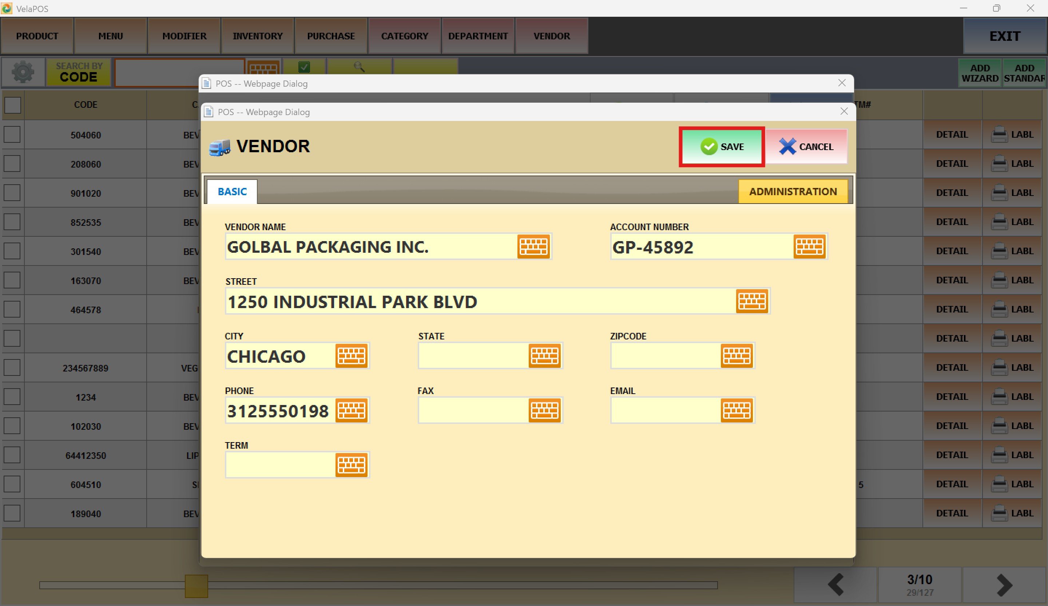1048x606 pixels.
Task: Select the Basic tab
Action: [232, 192]
